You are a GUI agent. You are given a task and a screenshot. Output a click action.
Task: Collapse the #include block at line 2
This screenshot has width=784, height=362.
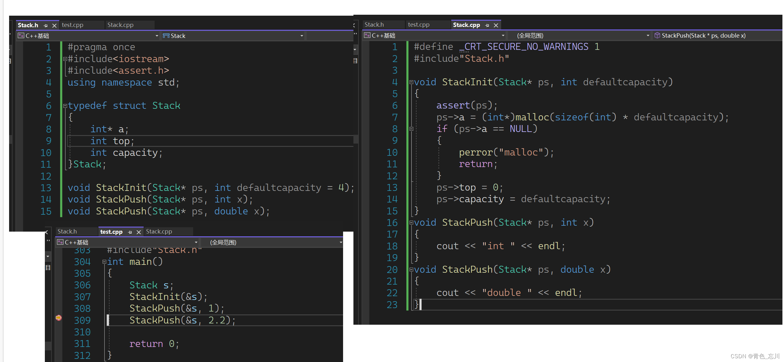65,59
